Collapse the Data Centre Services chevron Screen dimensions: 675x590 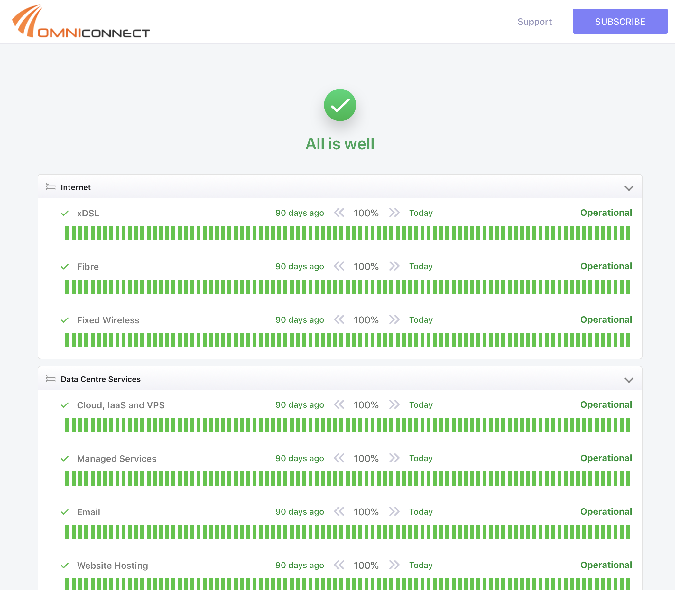tap(629, 380)
